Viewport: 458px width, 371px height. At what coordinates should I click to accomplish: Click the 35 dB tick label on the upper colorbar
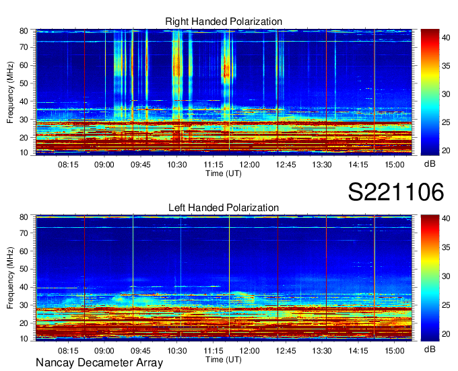tap(446, 66)
